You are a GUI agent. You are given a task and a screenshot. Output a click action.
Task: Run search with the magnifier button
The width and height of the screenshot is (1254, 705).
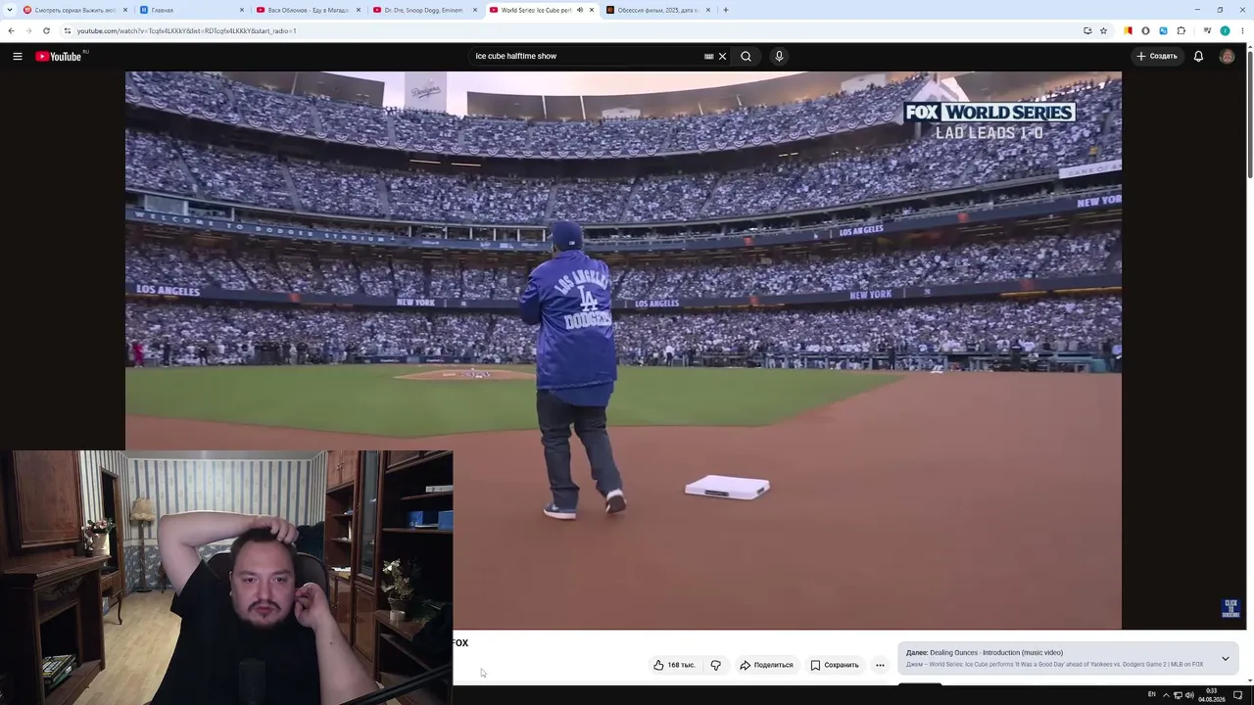point(746,56)
